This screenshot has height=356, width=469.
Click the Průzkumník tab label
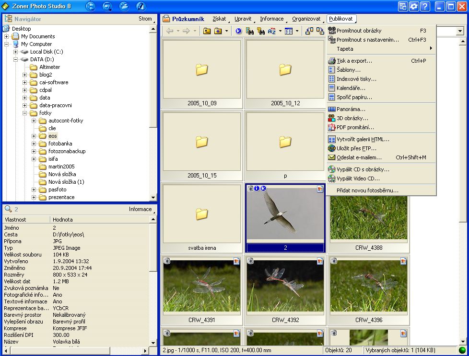coord(188,19)
